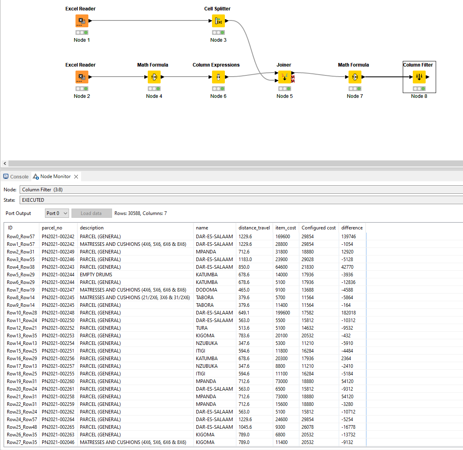Click the Console tab icon
The image size is (463, 450).
pos(6,176)
